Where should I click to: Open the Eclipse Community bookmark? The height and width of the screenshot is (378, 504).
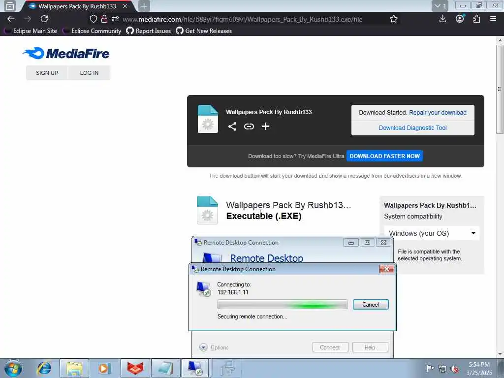point(92,31)
